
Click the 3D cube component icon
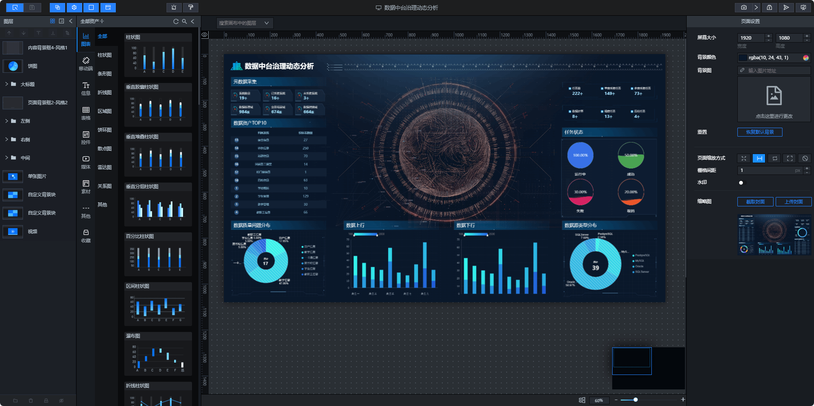click(74, 8)
